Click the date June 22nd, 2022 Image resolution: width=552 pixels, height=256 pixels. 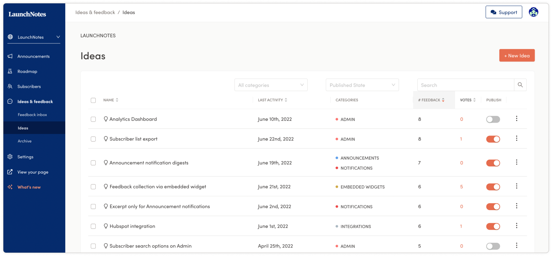[276, 139]
